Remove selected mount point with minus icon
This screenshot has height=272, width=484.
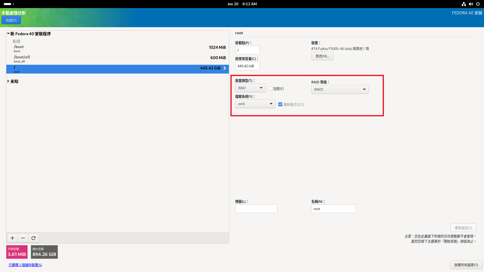coord(23,238)
